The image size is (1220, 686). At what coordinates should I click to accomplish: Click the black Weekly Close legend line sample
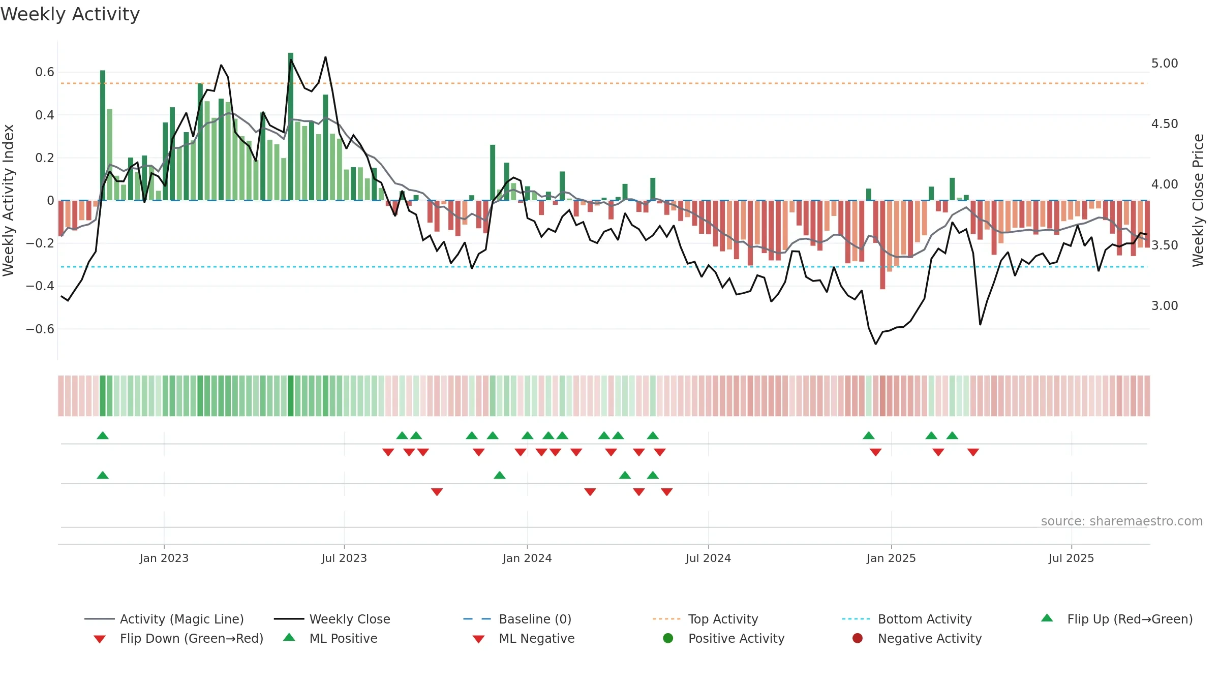tap(289, 619)
